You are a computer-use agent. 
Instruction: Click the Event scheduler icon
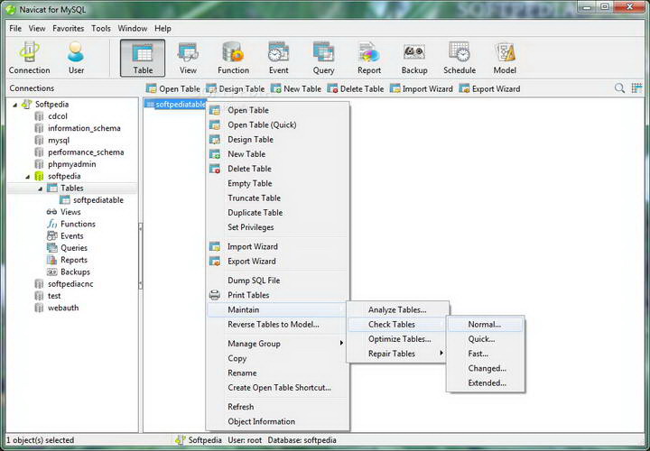(x=278, y=58)
